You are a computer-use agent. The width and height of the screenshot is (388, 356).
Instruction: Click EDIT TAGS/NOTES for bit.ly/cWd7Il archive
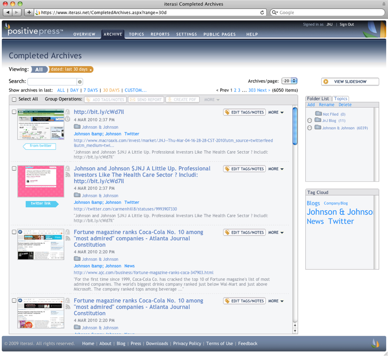click(244, 112)
